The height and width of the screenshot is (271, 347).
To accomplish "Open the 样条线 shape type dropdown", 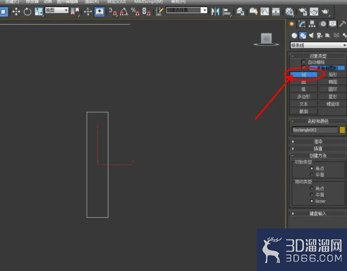I will [x=318, y=46].
